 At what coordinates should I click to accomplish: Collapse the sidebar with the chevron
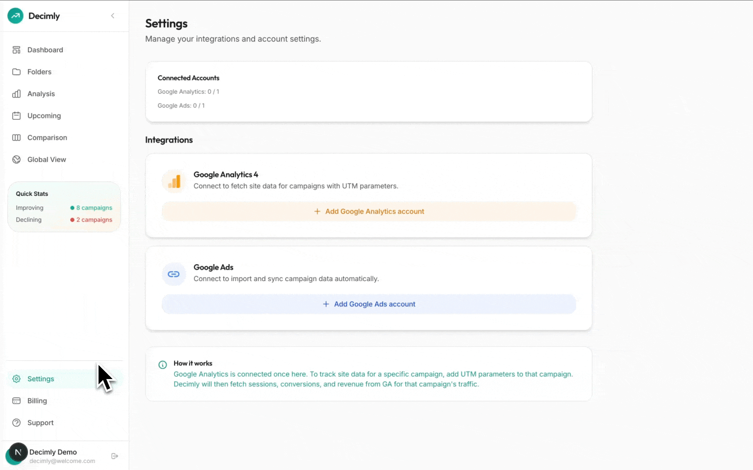112,16
